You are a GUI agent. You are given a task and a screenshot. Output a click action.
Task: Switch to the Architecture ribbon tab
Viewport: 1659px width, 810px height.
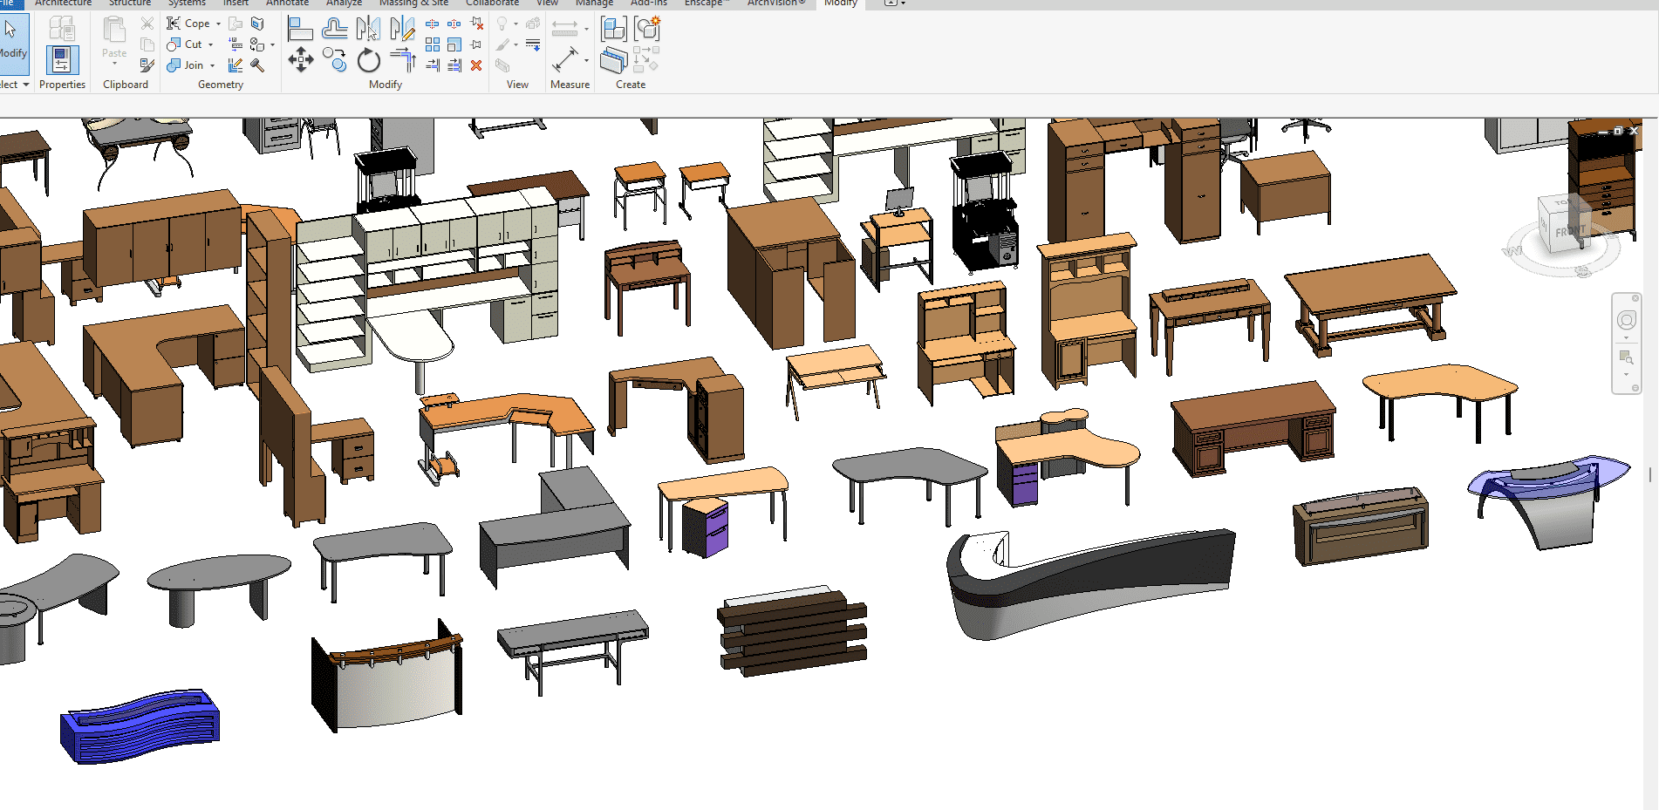(63, 3)
